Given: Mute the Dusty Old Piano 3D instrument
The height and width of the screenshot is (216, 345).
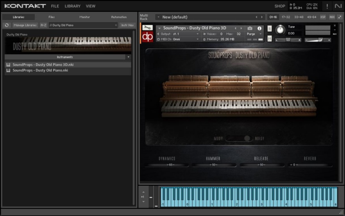Looking at the screenshot, I should tap(269, 38).
